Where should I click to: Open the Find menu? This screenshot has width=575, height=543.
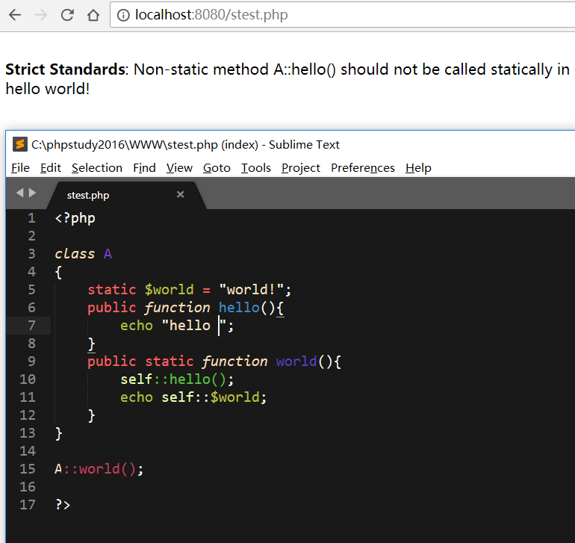(x=144, y=168)
